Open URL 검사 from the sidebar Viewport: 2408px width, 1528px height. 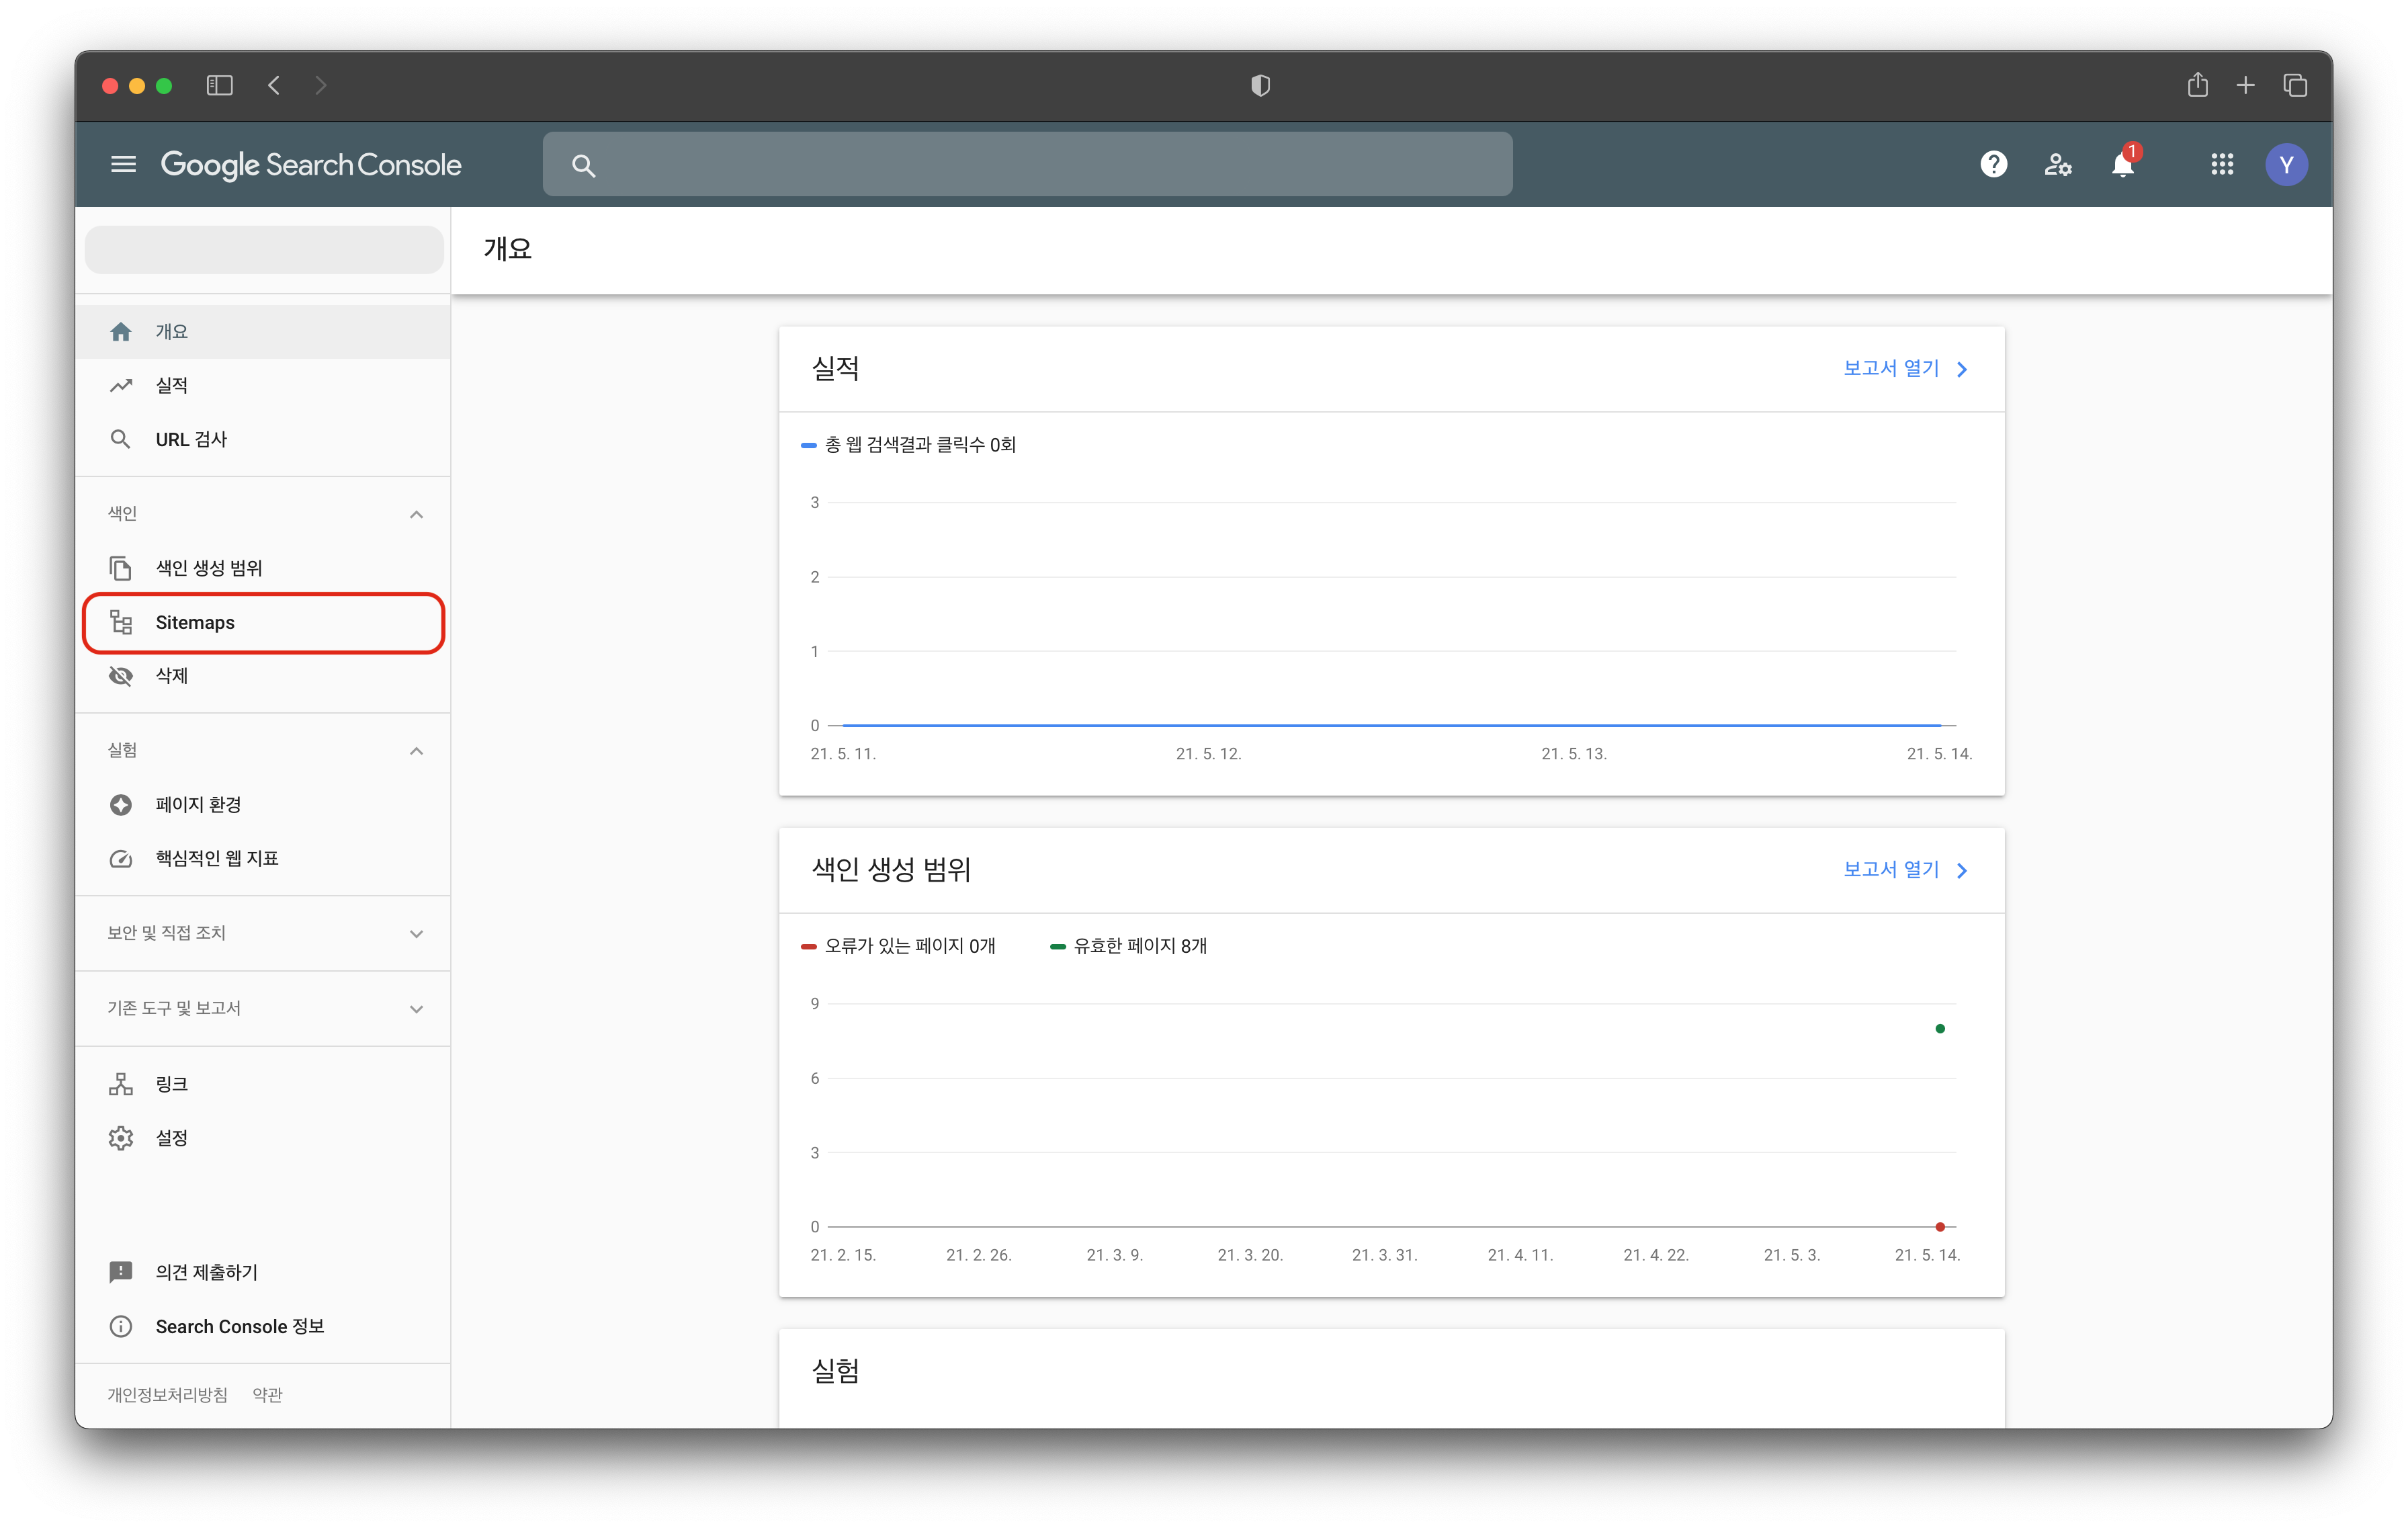263,440
